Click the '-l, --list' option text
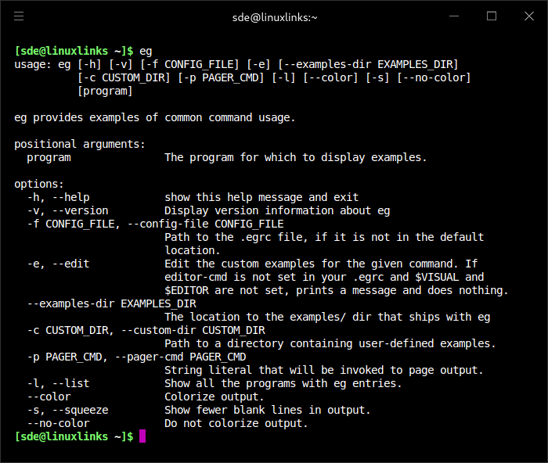This screenshot has height=463, width=548. (58, 383)
